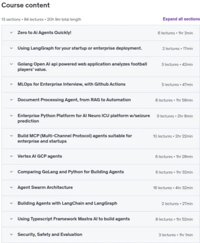Click 16 lectures • 4hr 32min label
The height and width of the screenshot is (243, 200).
(x=173, y=188)
